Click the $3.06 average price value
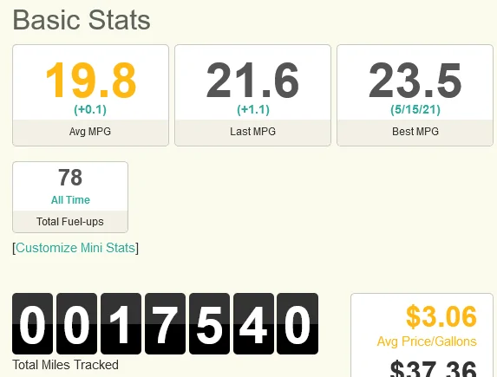 point(441,316)
